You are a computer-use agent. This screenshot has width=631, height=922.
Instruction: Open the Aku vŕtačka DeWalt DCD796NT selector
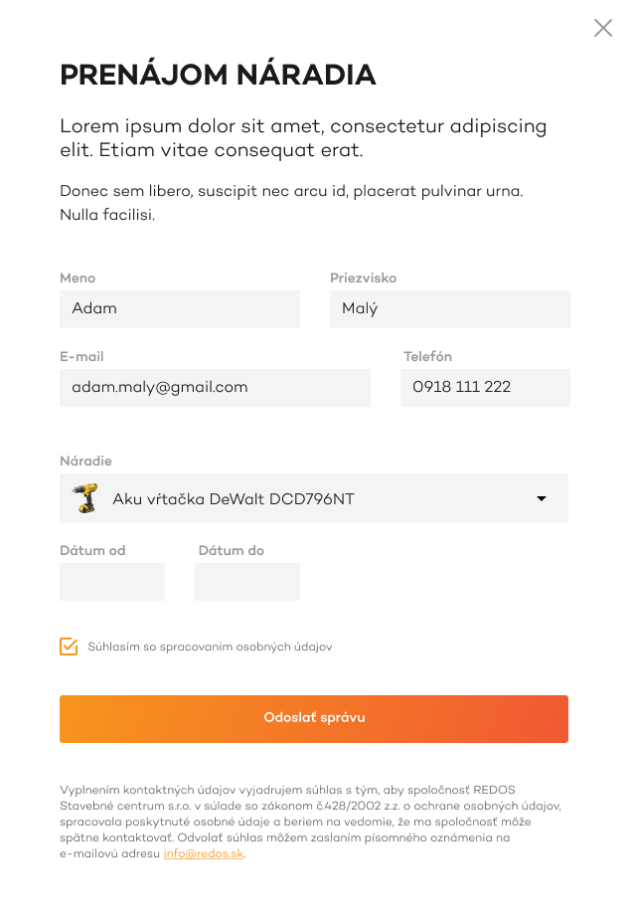tap(314, 498)
